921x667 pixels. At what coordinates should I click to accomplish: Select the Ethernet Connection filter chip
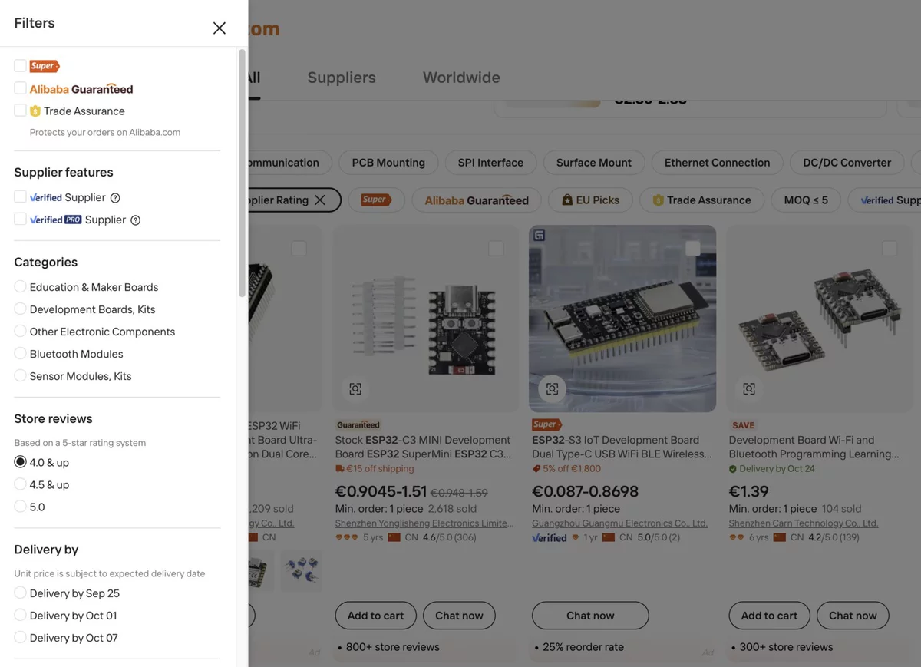pos(717,163)
